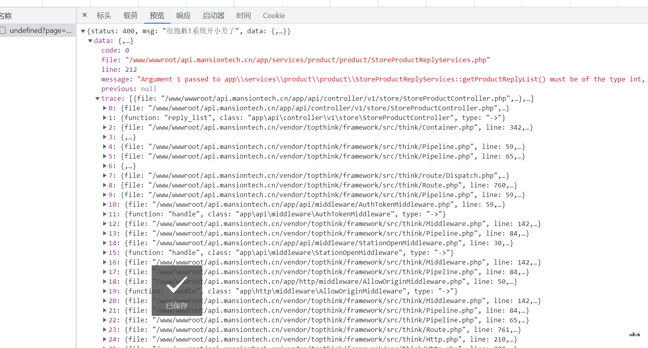
Task: Switch to the 响应 (Response) tab
Action: click(x=183, y=16)
